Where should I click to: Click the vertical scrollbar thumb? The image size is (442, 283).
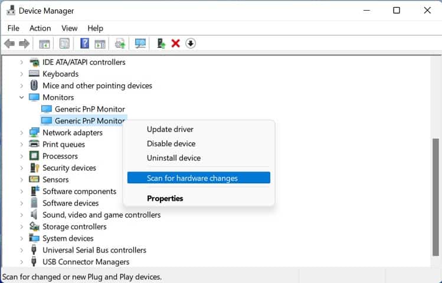(x=436, y=197)
